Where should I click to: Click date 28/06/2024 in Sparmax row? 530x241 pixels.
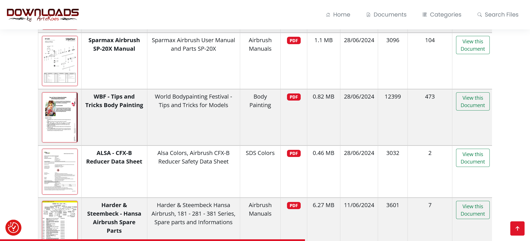pyautogui.click(x=359, y=40)
